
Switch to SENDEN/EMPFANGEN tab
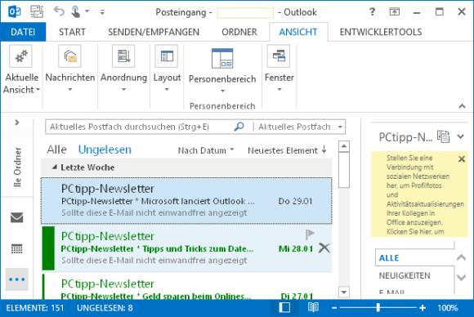coord(154,32)
